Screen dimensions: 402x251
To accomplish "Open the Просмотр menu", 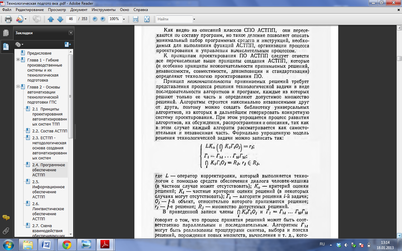I will (x=57, y=10).
